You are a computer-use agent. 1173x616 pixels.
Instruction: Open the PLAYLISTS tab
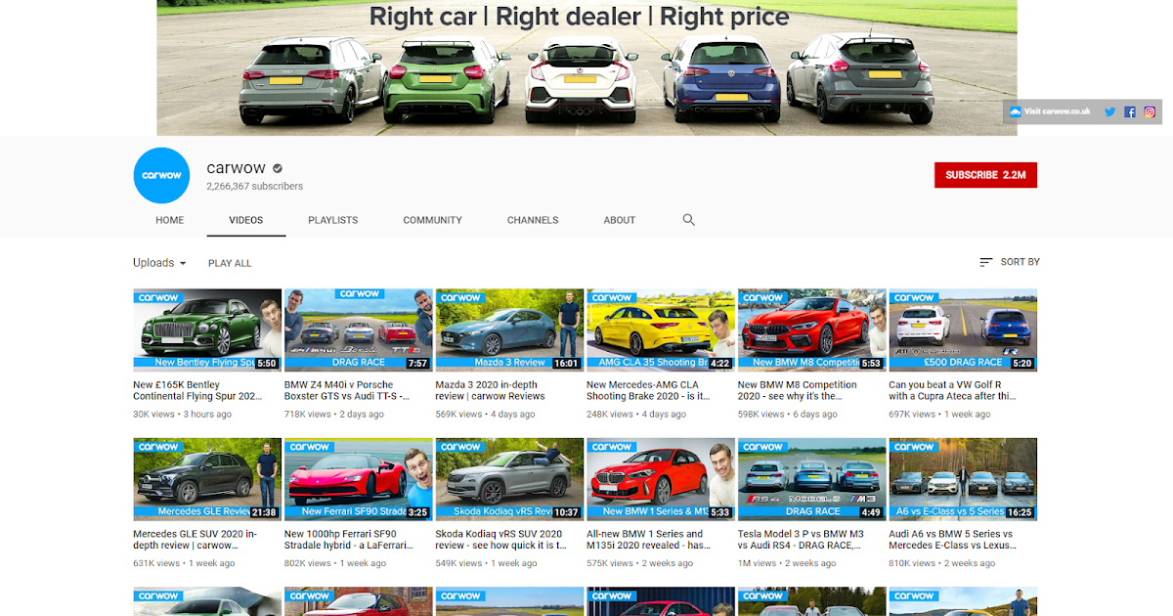click(x=333, y=220)
